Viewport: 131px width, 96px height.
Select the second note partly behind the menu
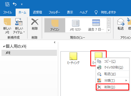point(98,55)
